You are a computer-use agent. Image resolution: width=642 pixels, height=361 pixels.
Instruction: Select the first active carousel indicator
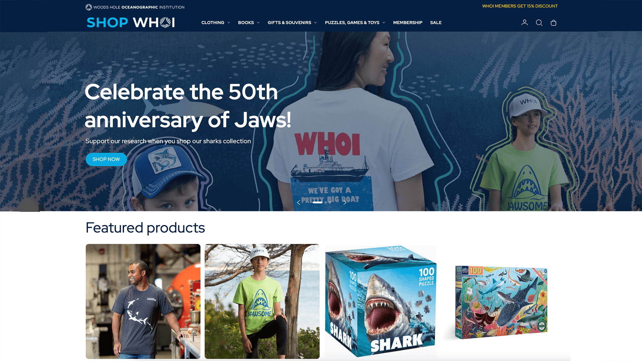tap(317, 202)
